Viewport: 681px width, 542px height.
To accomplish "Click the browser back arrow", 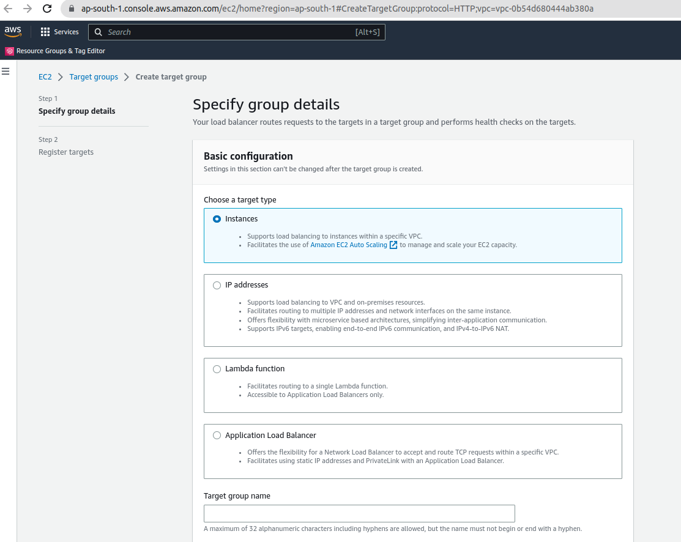I will tap(8, 9).
